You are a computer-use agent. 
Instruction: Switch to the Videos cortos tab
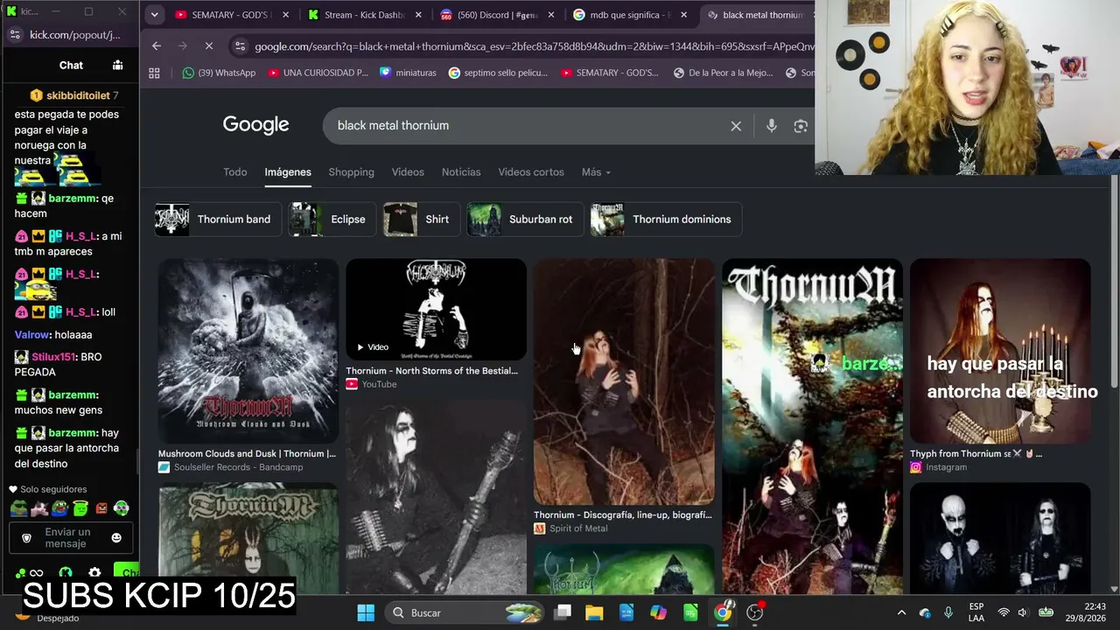[x=531, y=172]
